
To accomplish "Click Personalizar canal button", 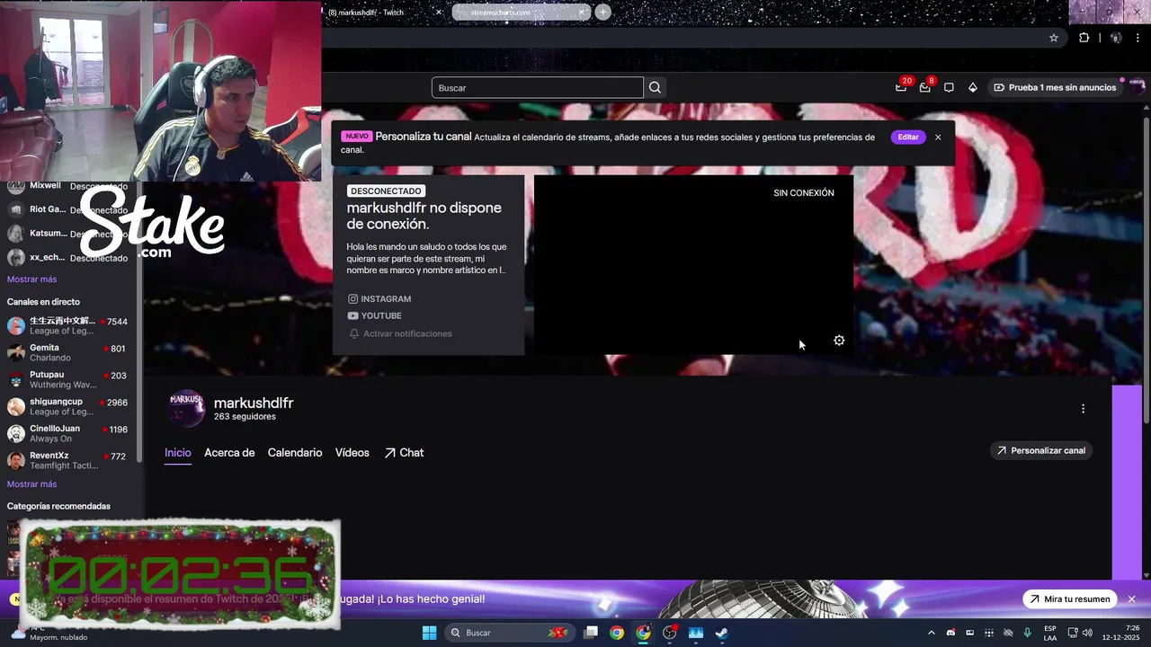I will [x=1040, y=450].
